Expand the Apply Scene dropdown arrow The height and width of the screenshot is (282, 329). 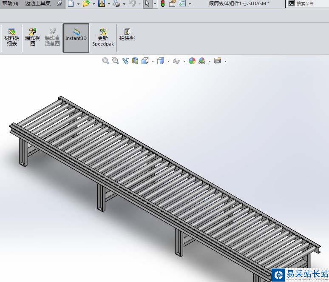[x=210, y=61]
